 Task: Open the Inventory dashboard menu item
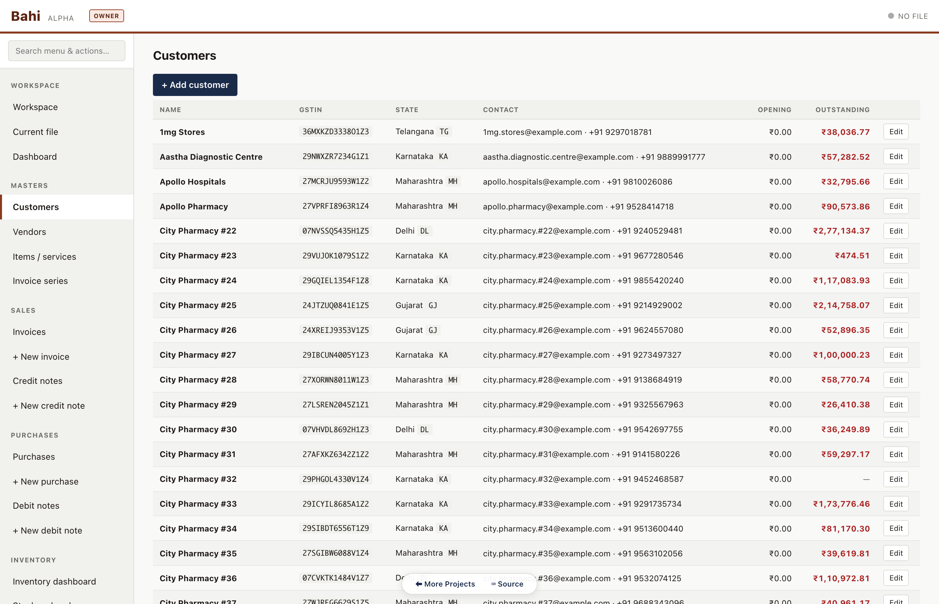click(54, 582)
